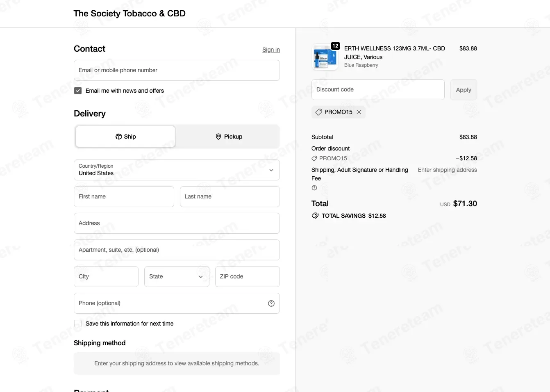Click the Delivery heading
This screenshot has width=550, height=392.
tap(90, 114)
